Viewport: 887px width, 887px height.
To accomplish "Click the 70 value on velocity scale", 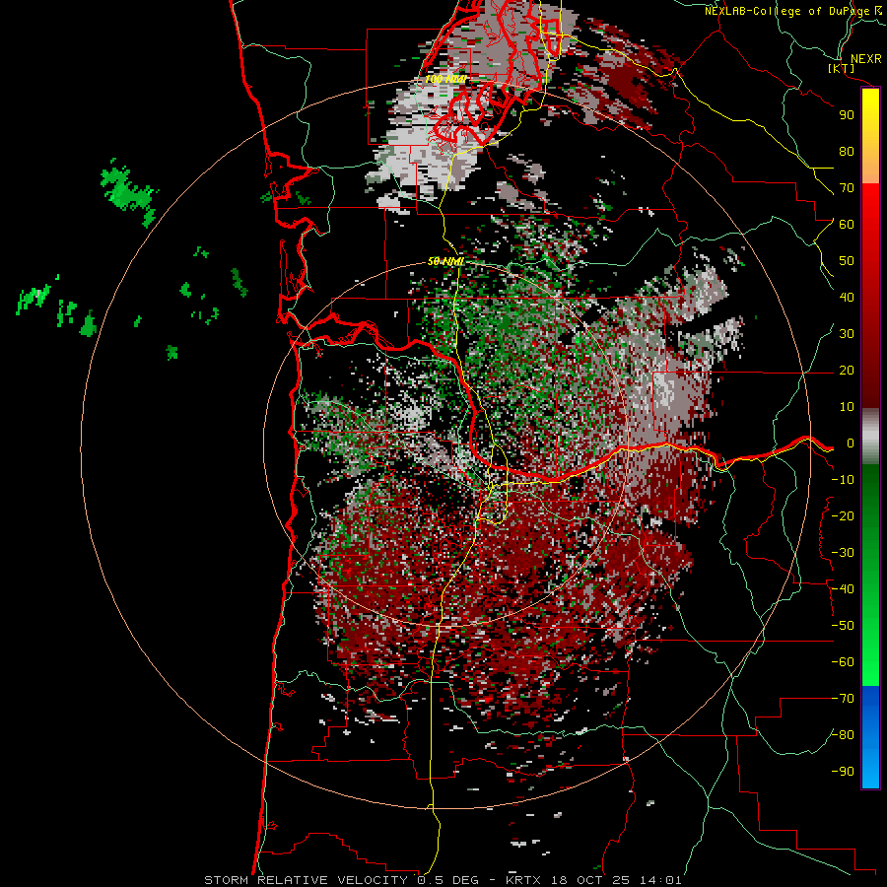I will click(847, 188).
